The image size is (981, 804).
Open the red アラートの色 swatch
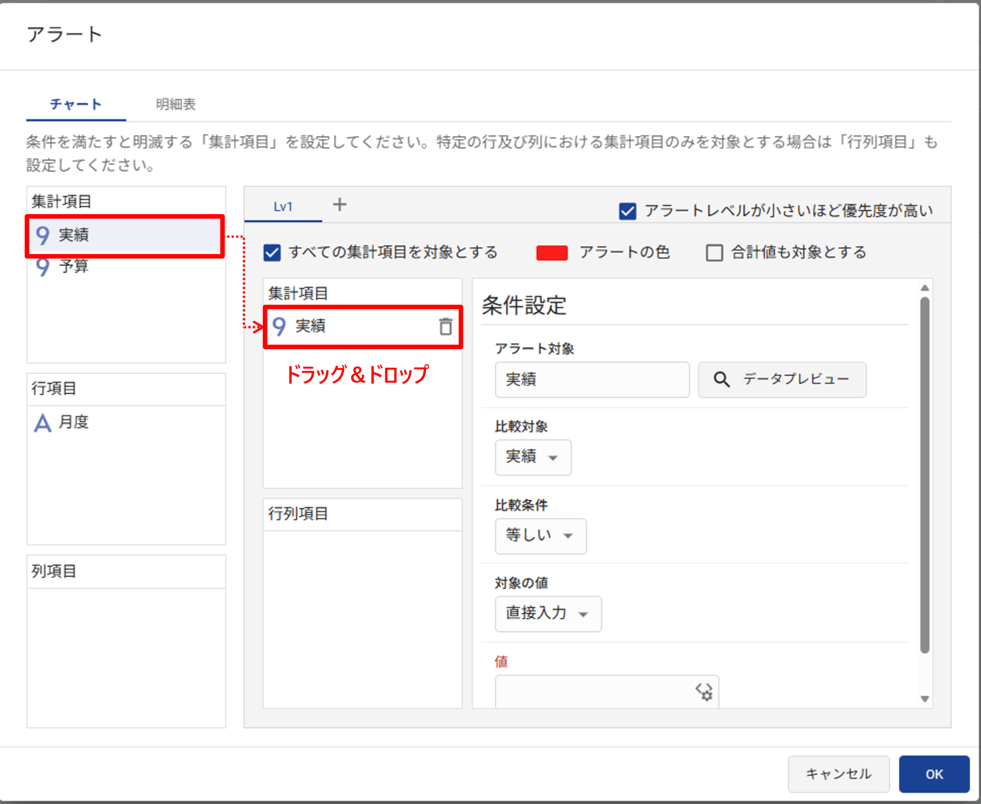[552, 253]
